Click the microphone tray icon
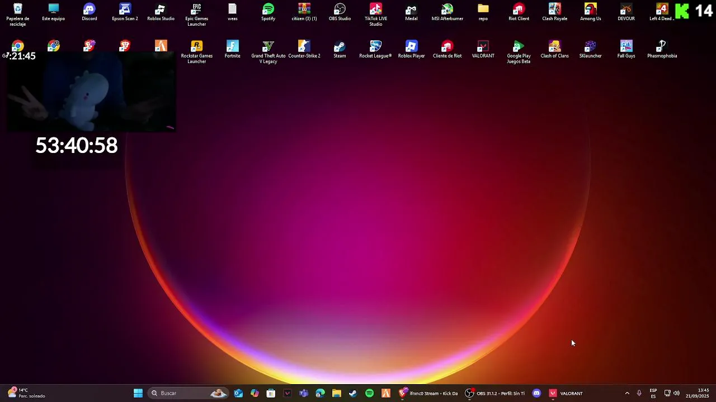The width and height of the screenshot is (716, 402). pyautogui.click(x=639, y=393)
